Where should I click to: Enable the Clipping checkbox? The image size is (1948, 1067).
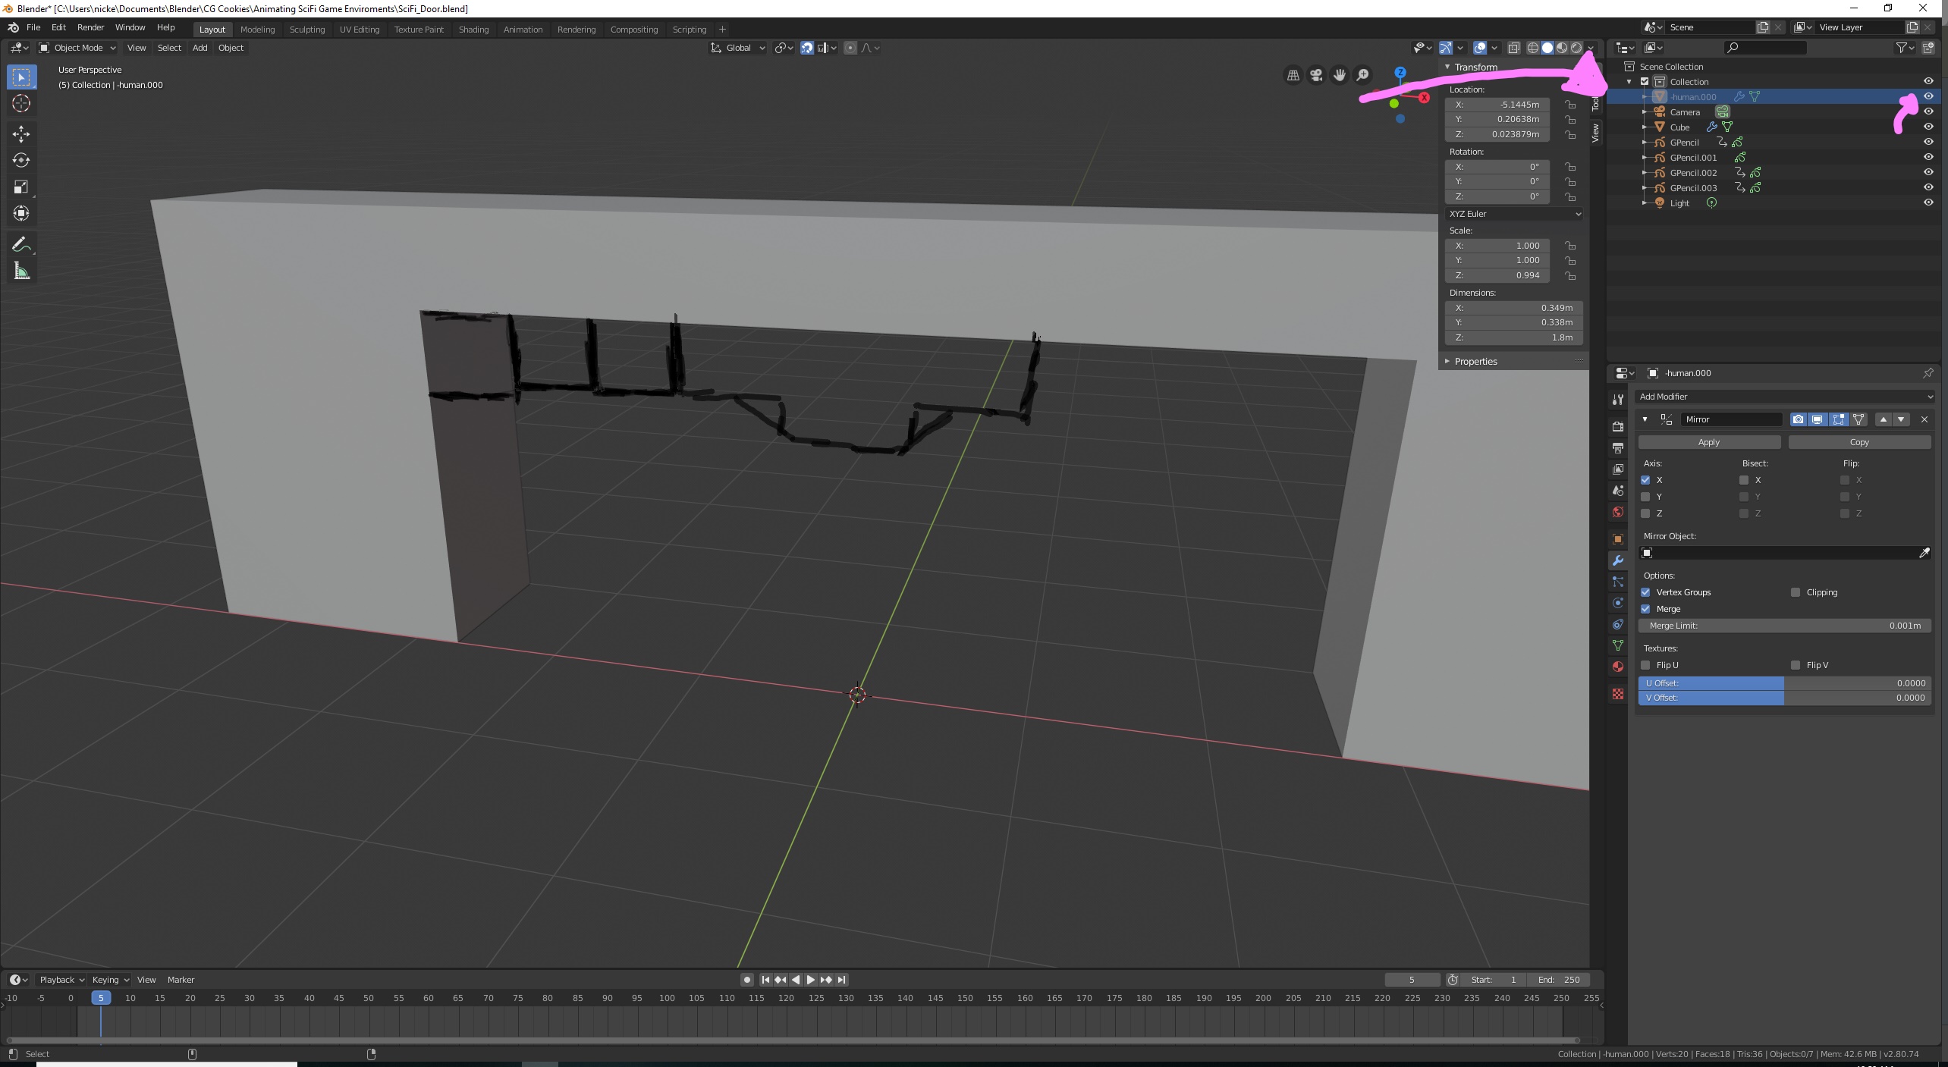click(x=1796, y=592)
